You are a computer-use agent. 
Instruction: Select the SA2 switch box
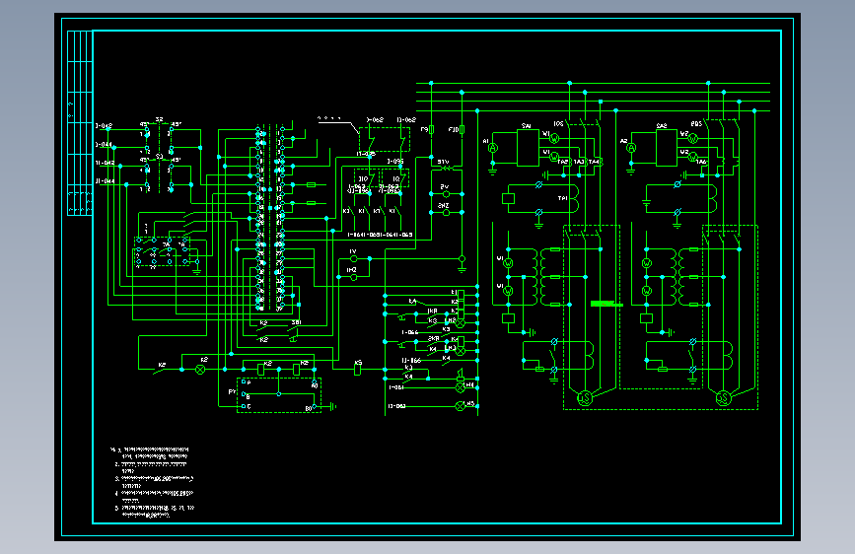coord(667,148)
